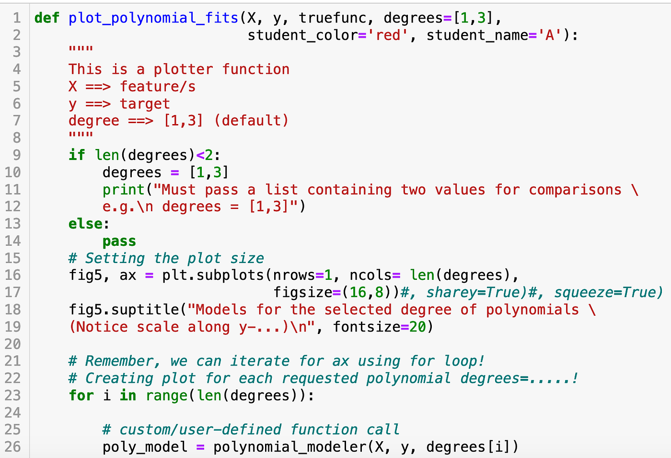Click the student_name parameter default 'A'
671x458 pixels.
click(549, 34)
